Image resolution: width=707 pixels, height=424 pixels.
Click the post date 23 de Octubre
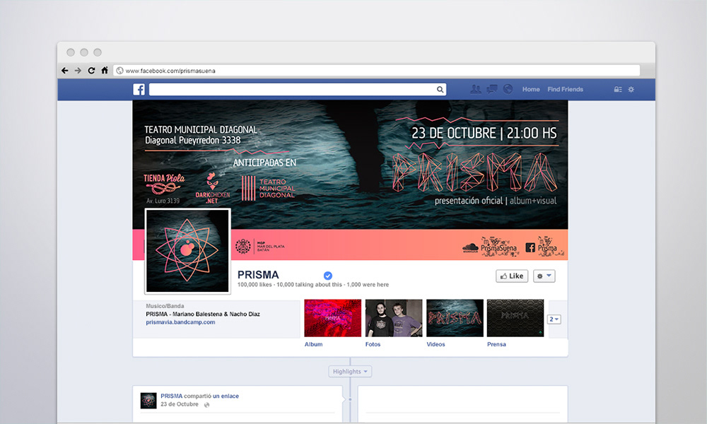point(180,404)
